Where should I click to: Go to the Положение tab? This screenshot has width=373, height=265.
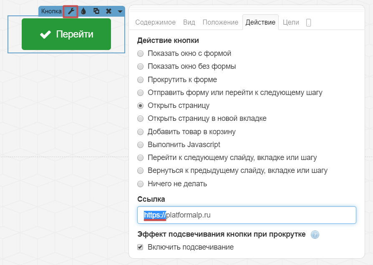(220, 22)
